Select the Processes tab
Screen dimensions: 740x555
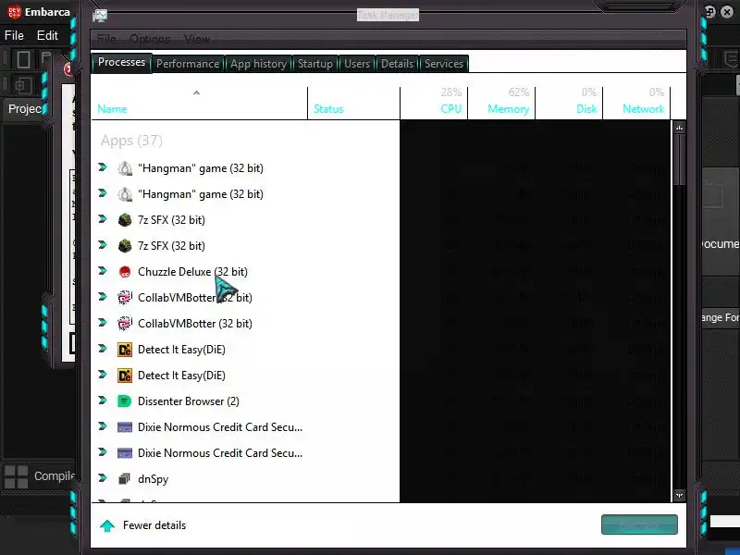click(x=122, y=63)
